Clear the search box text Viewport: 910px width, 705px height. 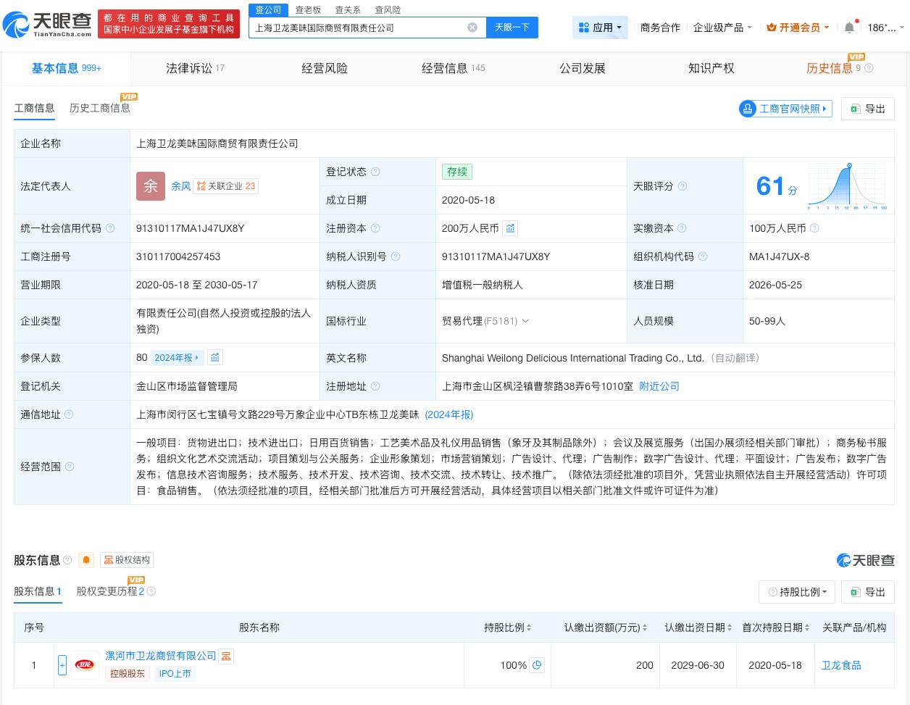[x=472, y=28]
